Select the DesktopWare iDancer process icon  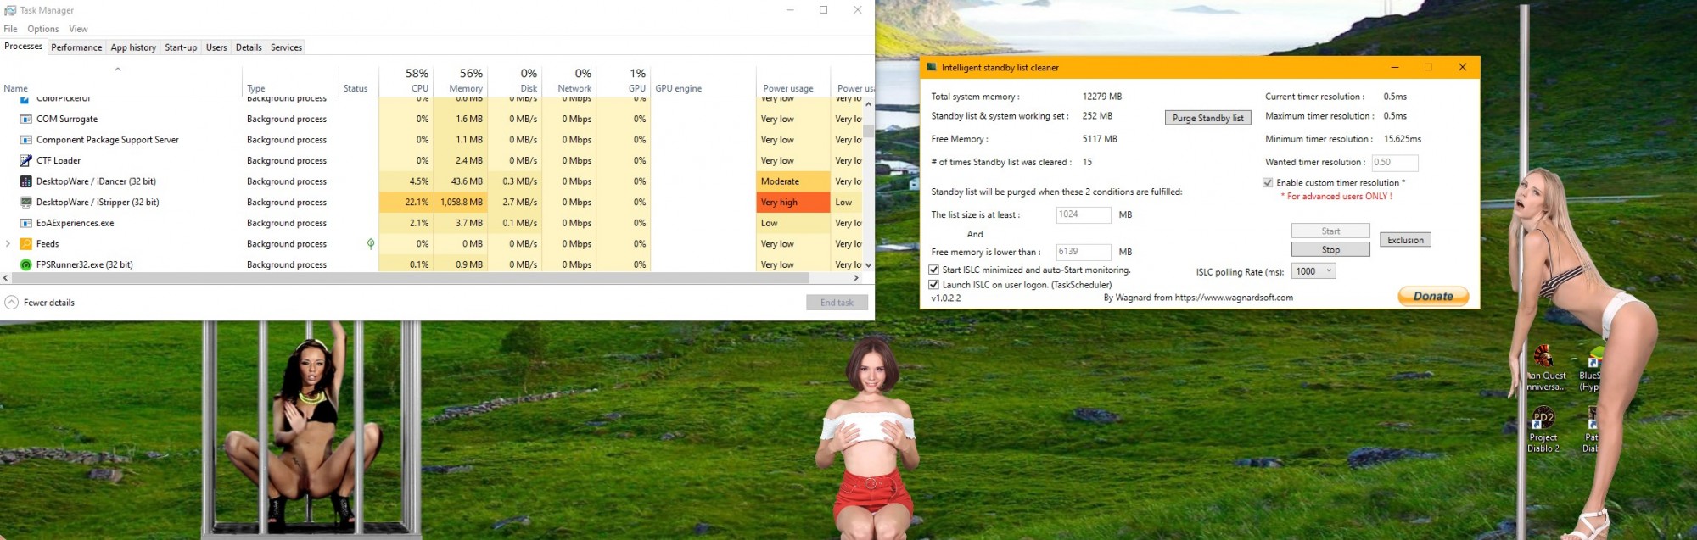click(x=25, y=181)
